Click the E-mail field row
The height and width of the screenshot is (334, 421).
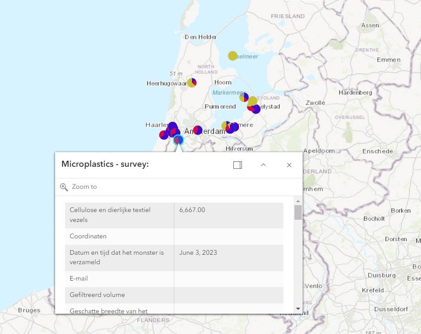pos(79,279)
